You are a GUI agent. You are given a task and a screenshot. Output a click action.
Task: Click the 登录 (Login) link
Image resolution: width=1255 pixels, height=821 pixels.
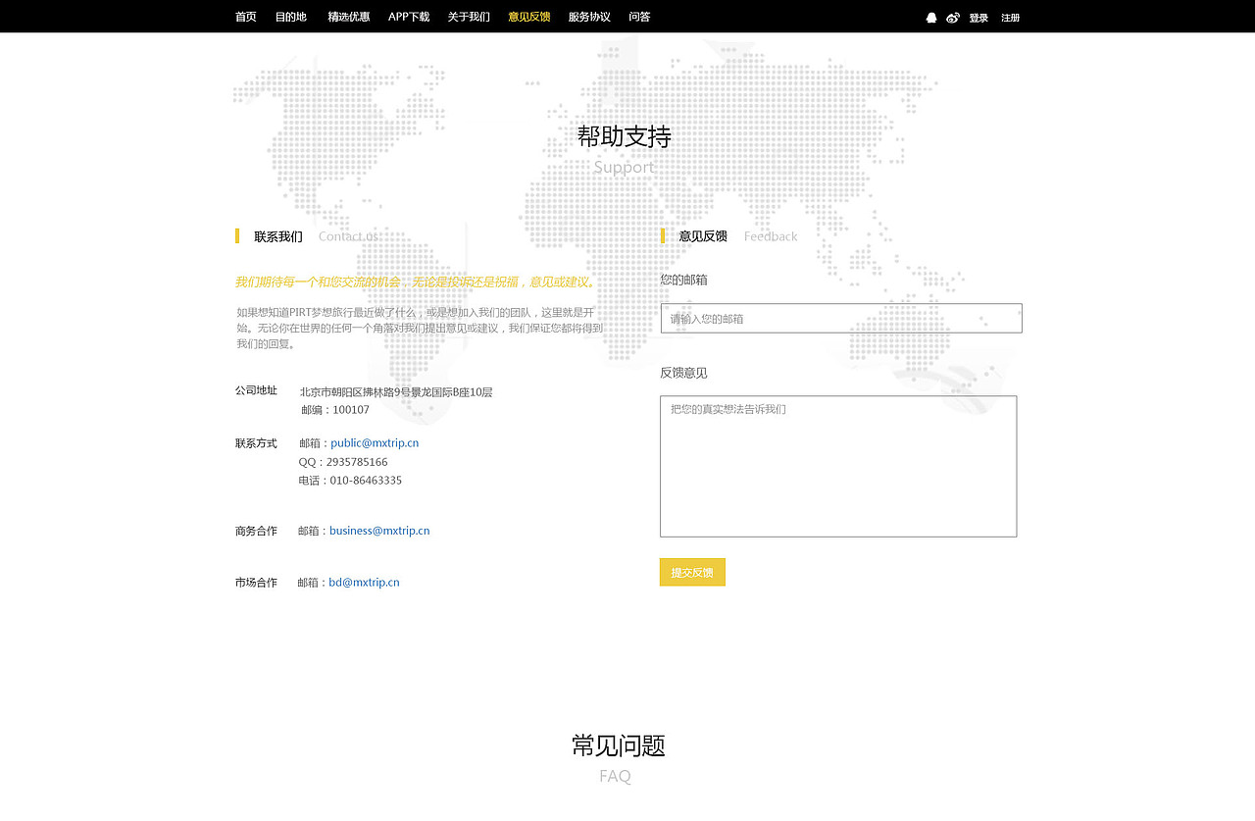(x=979, y=17)
